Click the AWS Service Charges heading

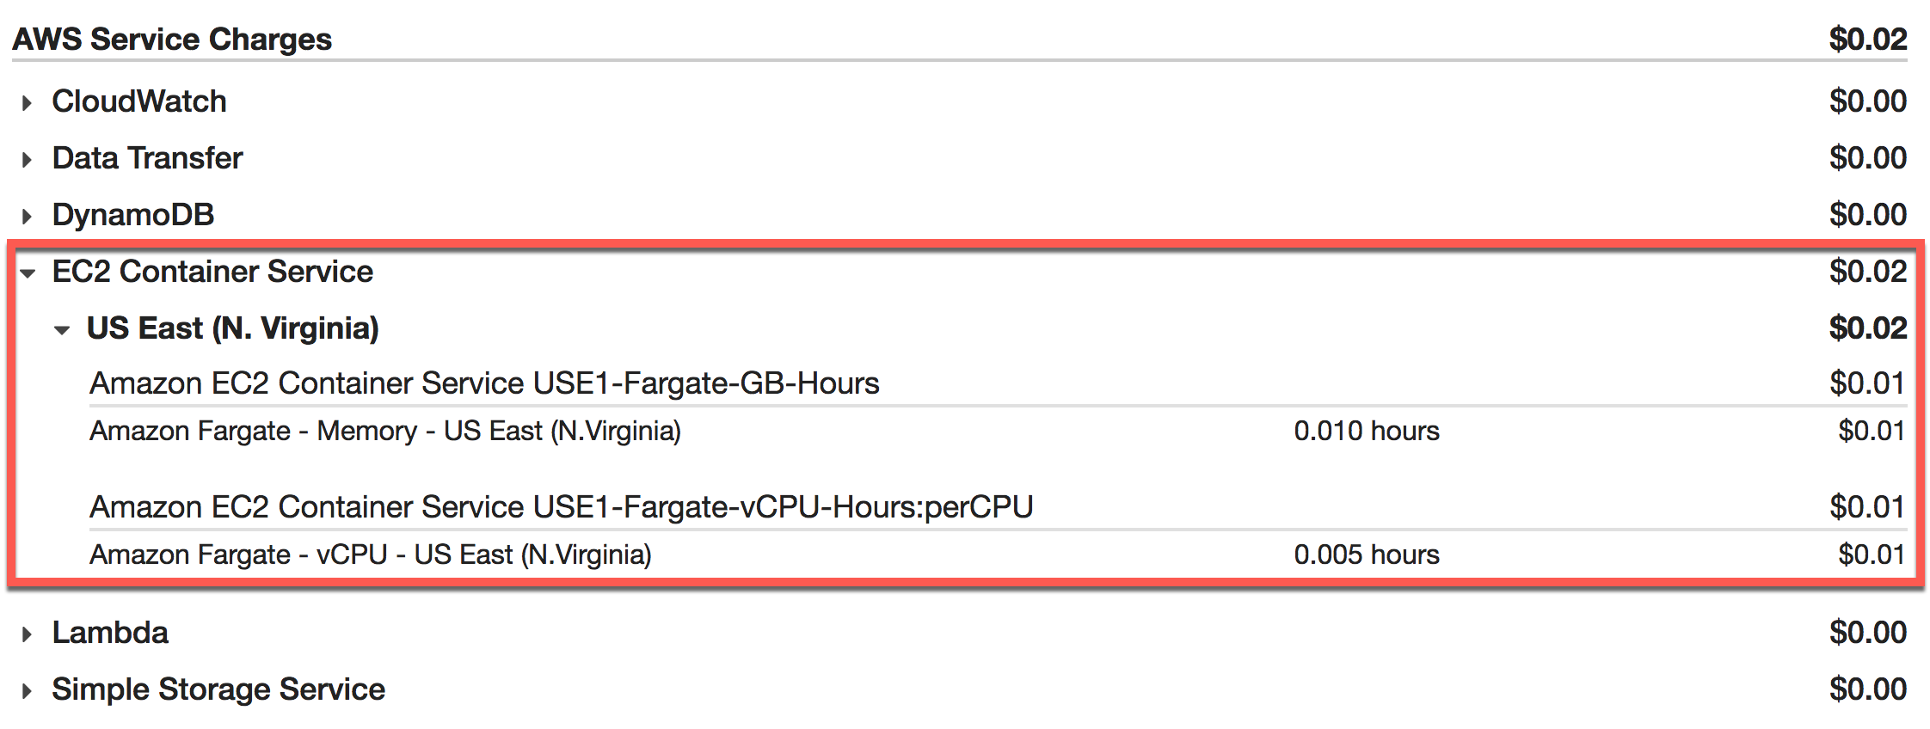pos(172,40)
